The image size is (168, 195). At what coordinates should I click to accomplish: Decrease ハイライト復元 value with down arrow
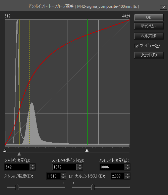(128, 168)
